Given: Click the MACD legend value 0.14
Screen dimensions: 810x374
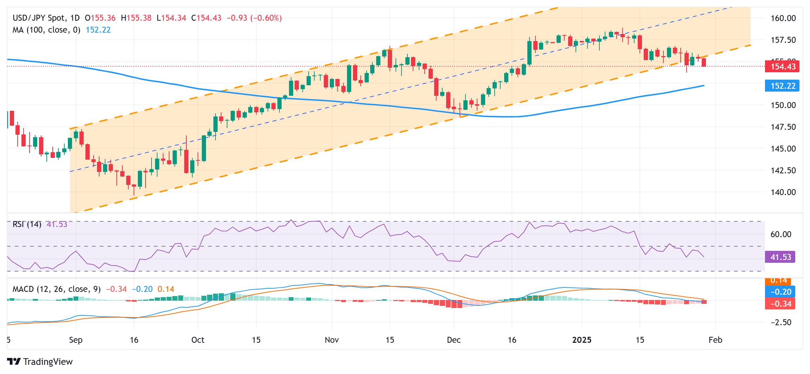Looking at the screenshot, I should 166,289.
